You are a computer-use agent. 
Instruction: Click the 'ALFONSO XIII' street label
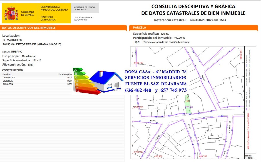[x=230, y=127]
